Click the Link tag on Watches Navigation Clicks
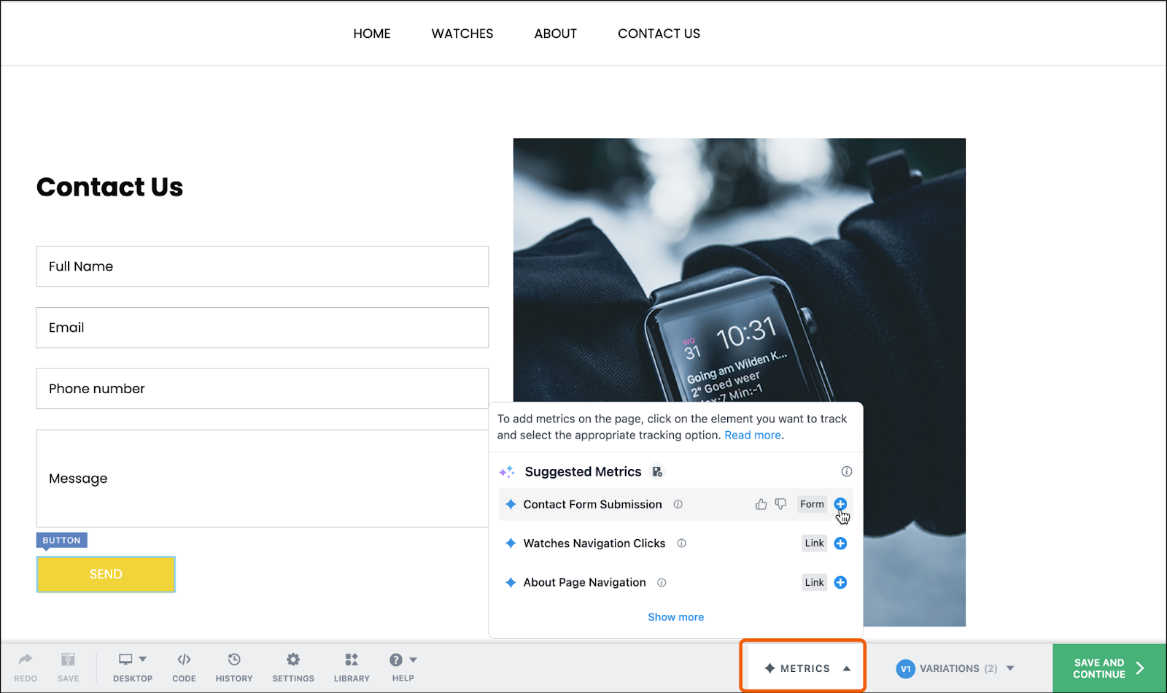This screenshot has width=1167, height=693. coord(814,543)
